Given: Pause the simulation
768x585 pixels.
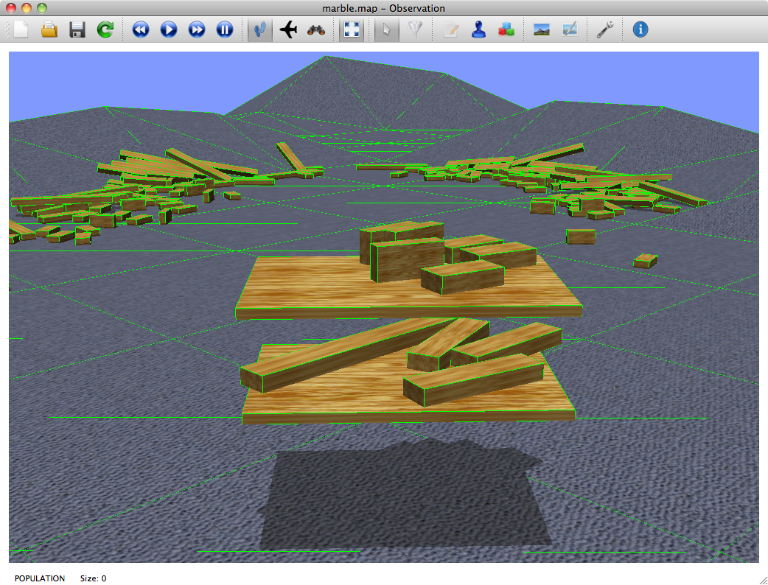Looking at the screenshot, I should (x=225, y=29).
